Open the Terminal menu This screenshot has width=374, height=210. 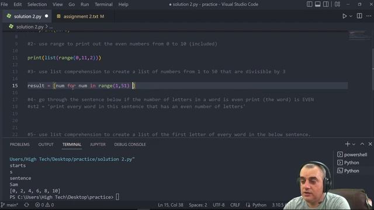point(103,4)
